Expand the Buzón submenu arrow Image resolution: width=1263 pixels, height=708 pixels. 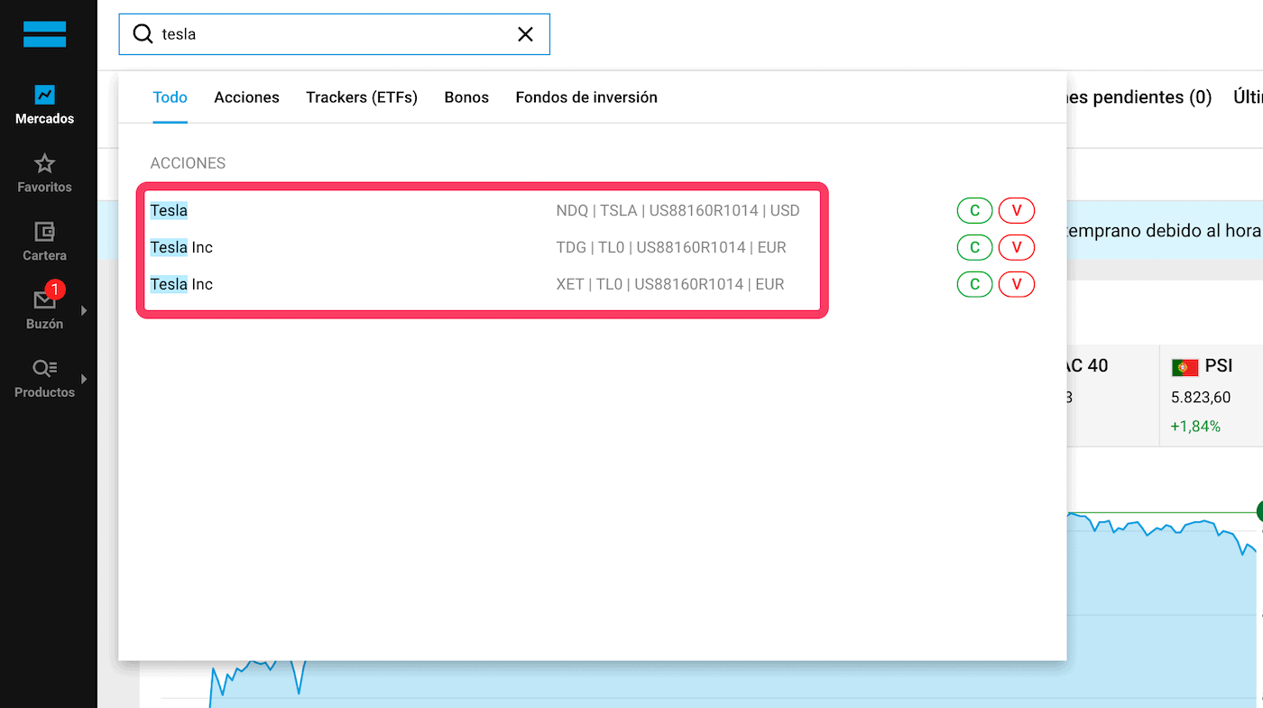coord(84,311)
